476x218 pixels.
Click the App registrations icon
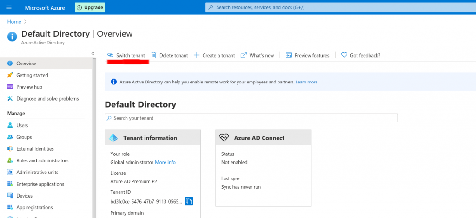pos(10,207)
